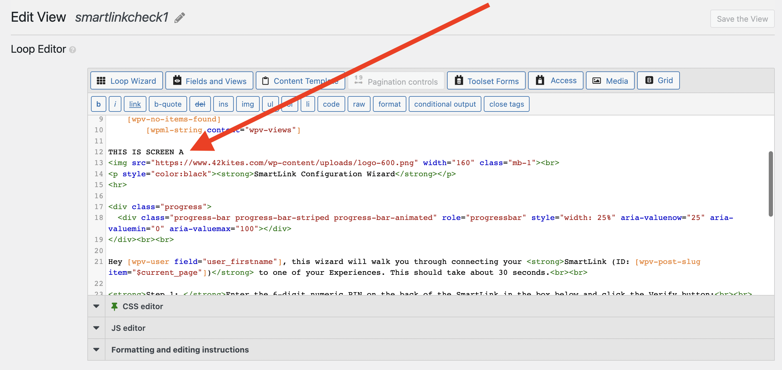Add Media to the loop

[x=610, y=81]
